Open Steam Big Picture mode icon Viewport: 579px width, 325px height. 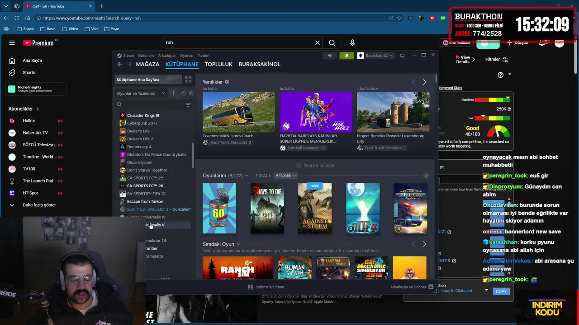(x=402, y=56)
